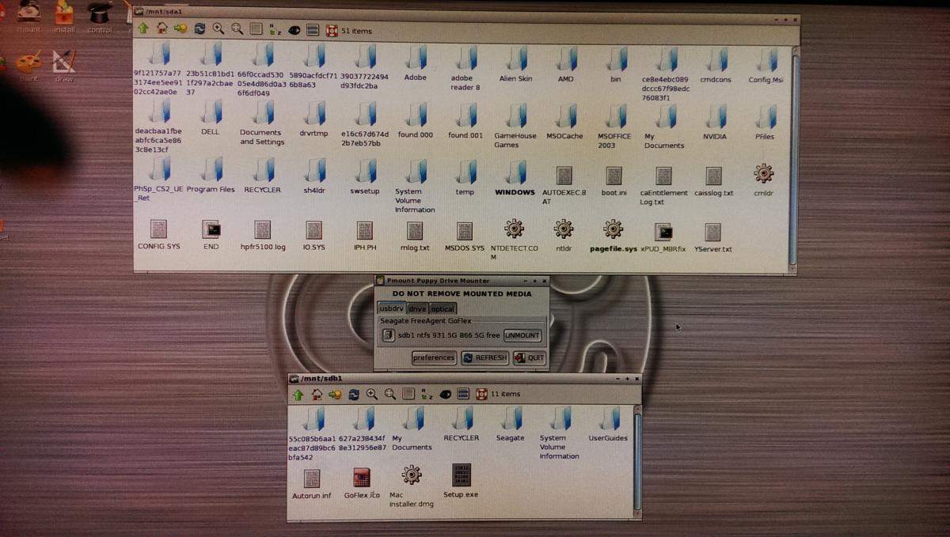Zoom out icons in /mnt/sdb1 window

pos(390,394)
